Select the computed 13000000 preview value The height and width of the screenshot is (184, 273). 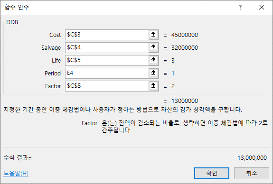pyautogui.click(x=185, y=101)
